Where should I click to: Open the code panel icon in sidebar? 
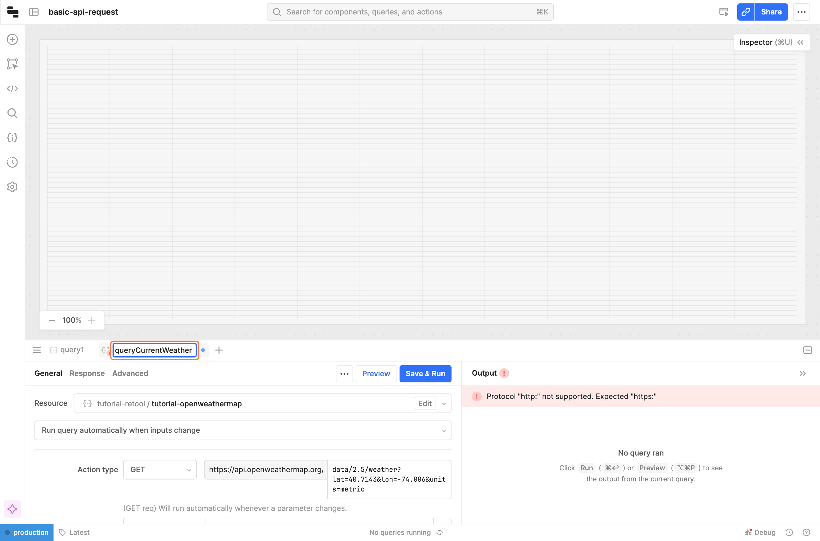coord(12,89)
